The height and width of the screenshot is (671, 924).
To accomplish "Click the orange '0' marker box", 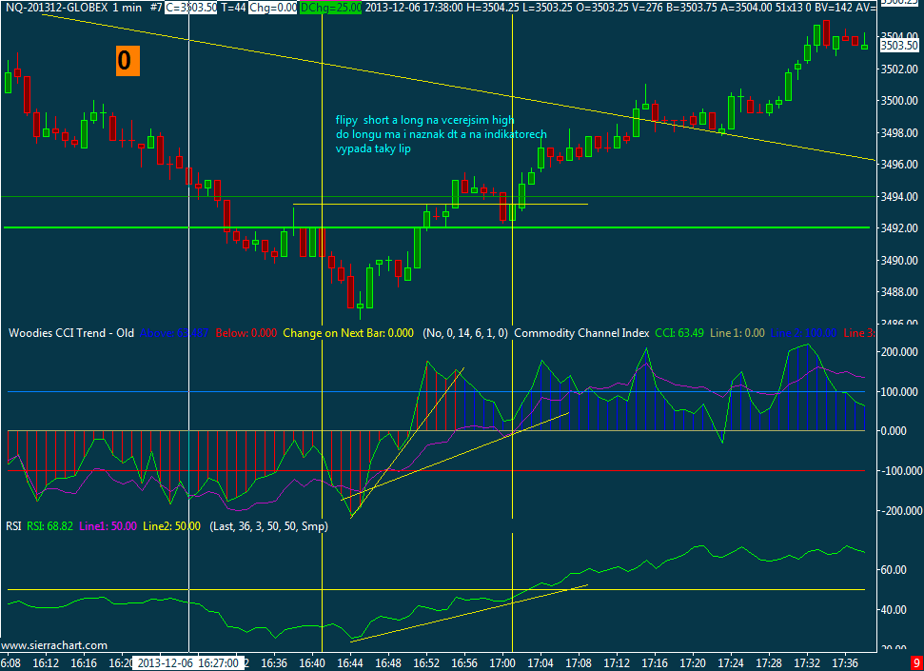I will tap(128, 61).
